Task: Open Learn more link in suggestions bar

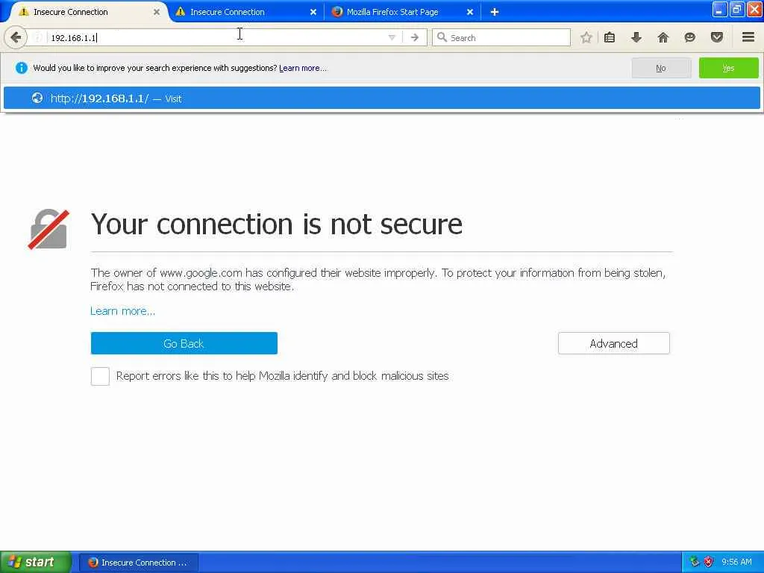Action: 303,68
